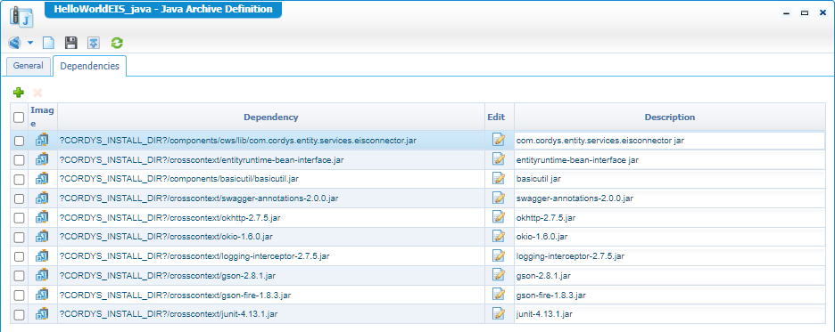Edit the junit-4.13.1.jar dependency

(x=499, y=313)
